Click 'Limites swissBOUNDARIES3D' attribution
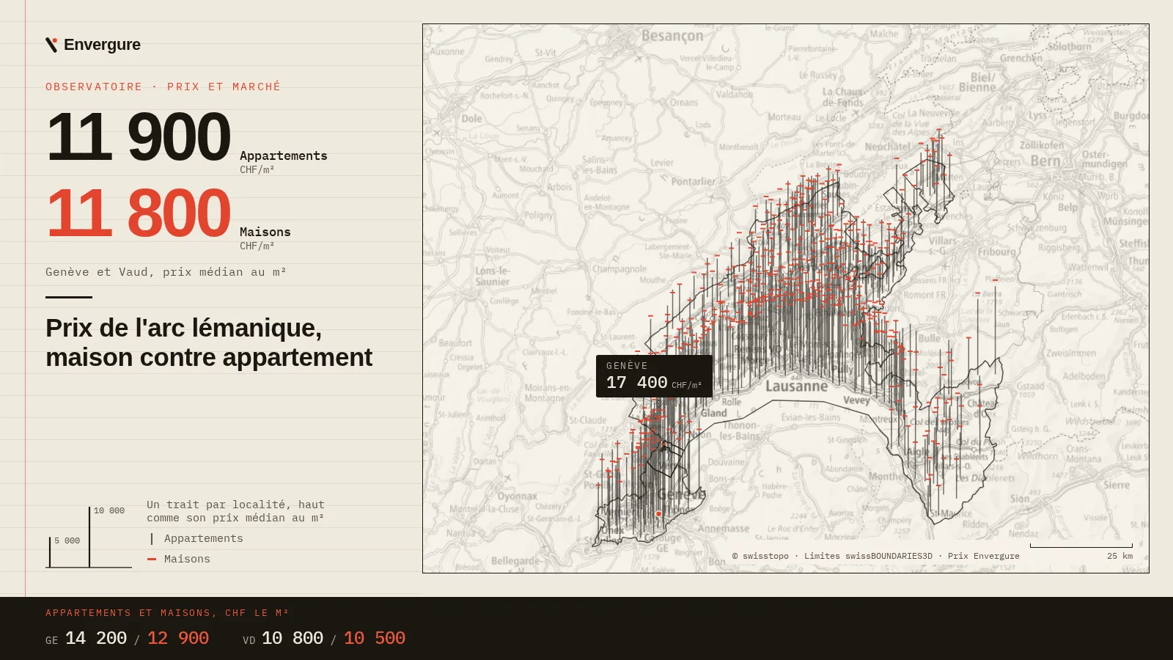 (868, 556)
